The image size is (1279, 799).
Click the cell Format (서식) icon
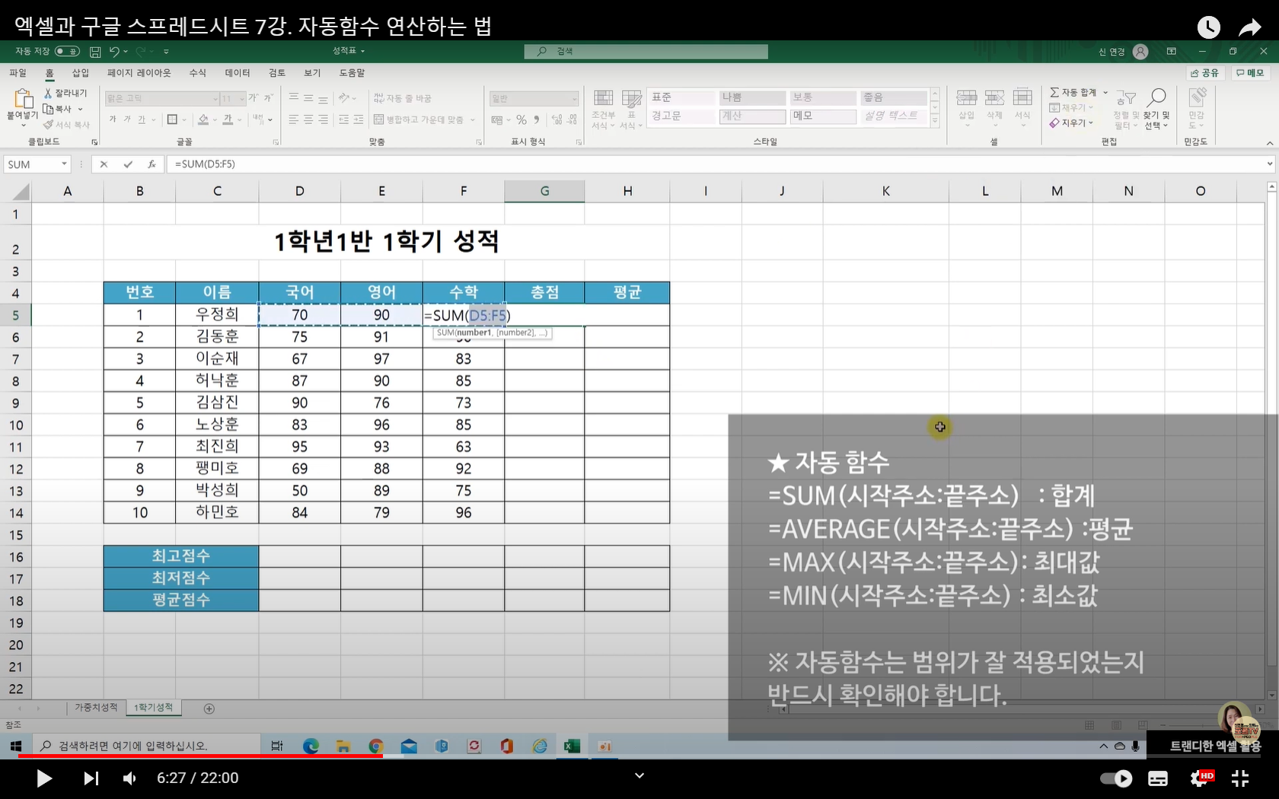1022,98
